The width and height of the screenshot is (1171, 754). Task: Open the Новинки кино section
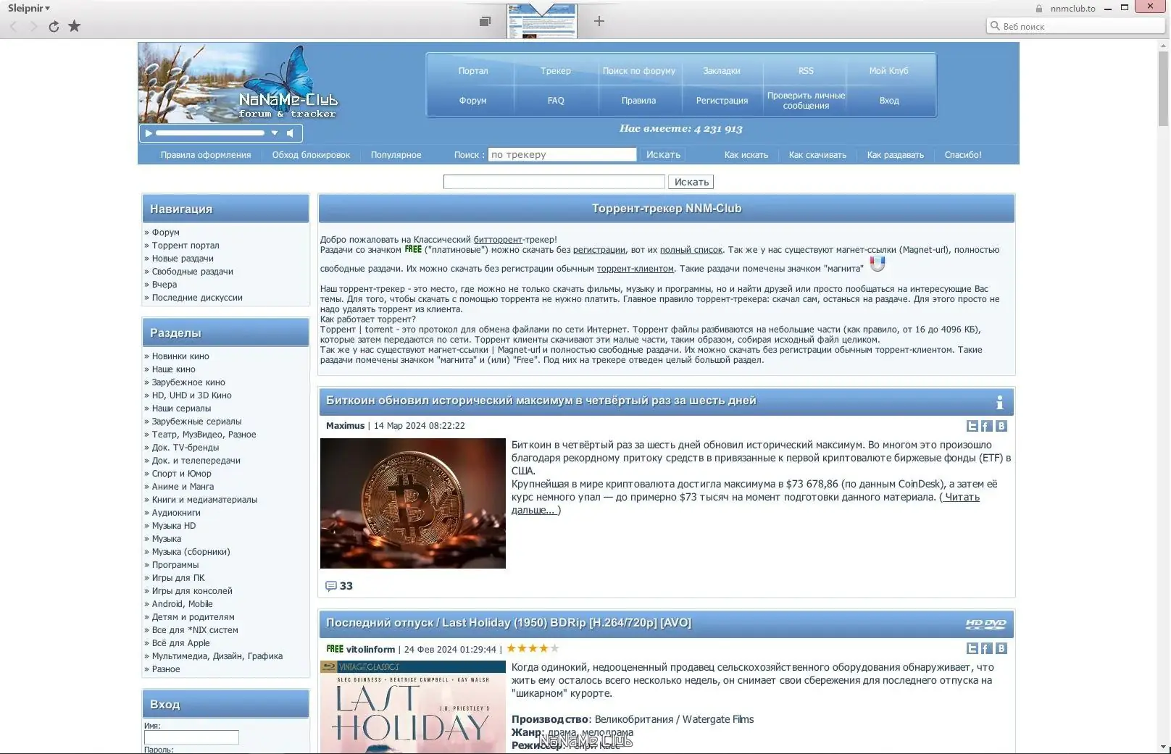180,356
